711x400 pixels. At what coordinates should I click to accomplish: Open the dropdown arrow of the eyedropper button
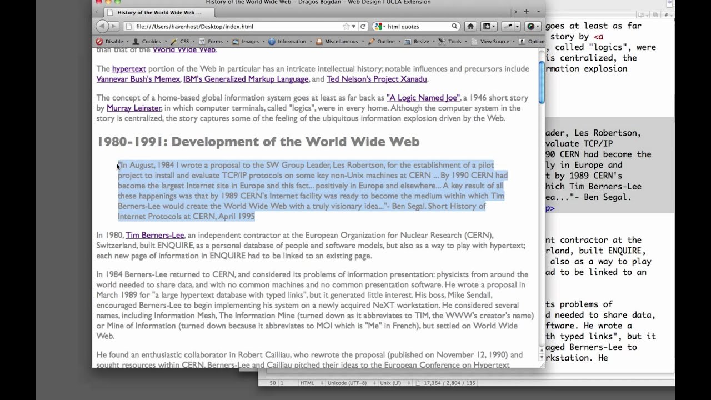[x=517, y=26]
